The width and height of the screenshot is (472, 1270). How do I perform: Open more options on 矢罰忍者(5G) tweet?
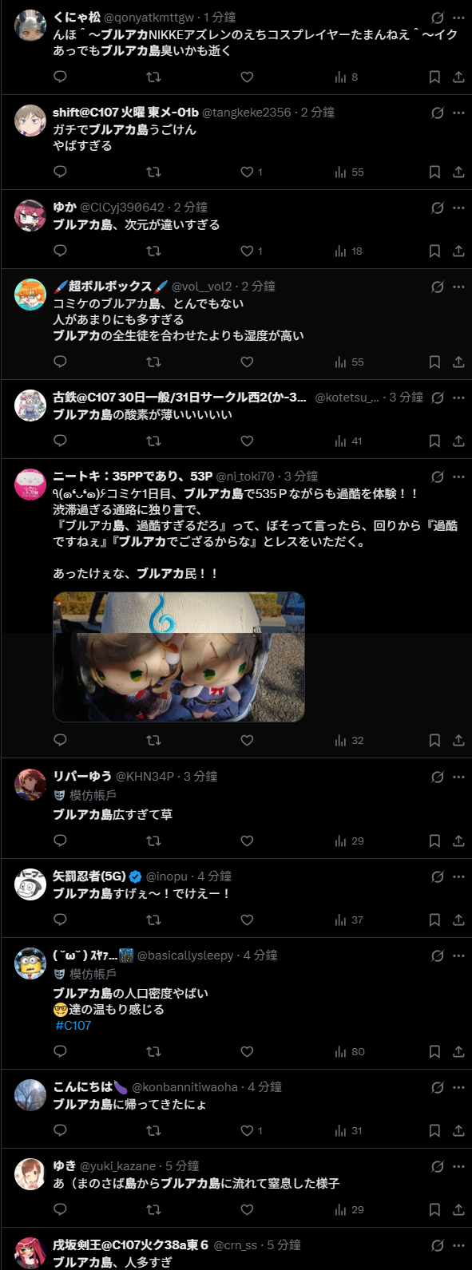(458, 876)
